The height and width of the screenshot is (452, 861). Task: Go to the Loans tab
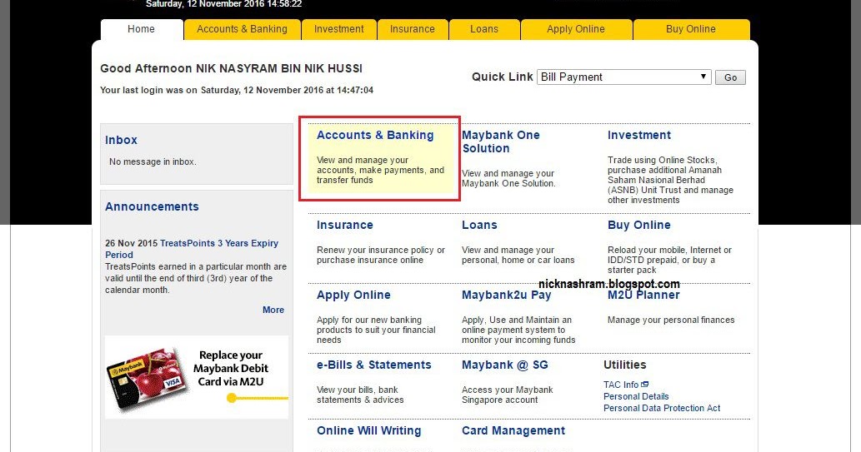click(x=483, y=29)
